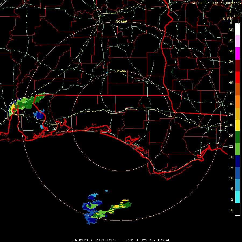
Task: Pick the magenta block in the color scale
Action: tap(237, 54)
